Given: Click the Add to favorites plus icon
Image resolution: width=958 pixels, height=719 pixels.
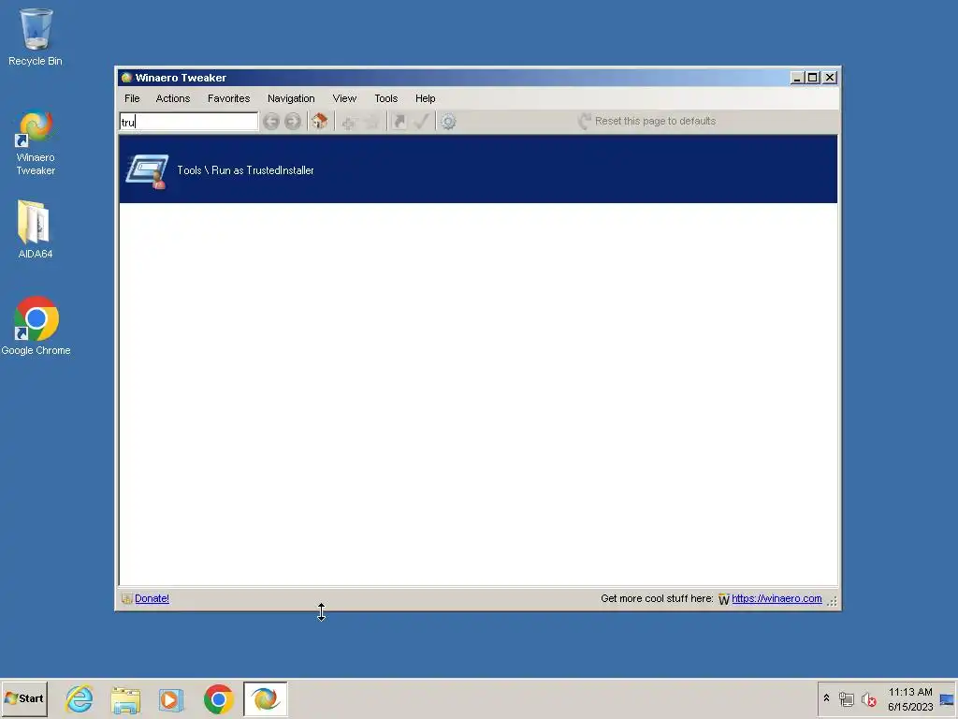Looking at the screenshot, I should click(348, 122).
